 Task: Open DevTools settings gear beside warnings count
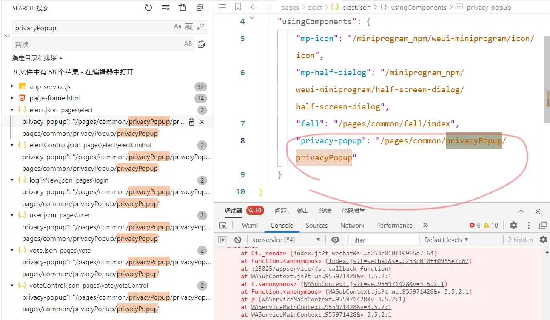(513, 225)
